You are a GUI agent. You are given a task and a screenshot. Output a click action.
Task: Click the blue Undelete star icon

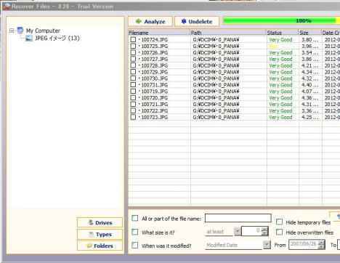tap(184, 22)
